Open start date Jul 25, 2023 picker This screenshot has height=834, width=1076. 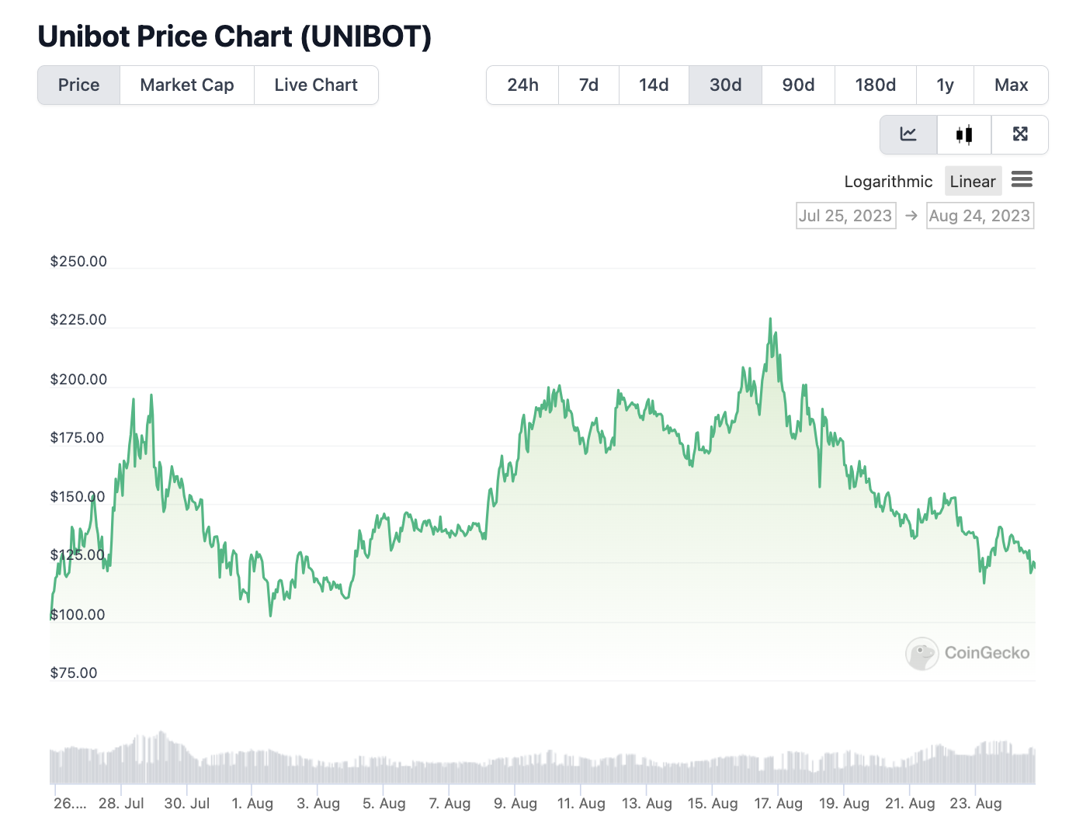click(845, 216)
